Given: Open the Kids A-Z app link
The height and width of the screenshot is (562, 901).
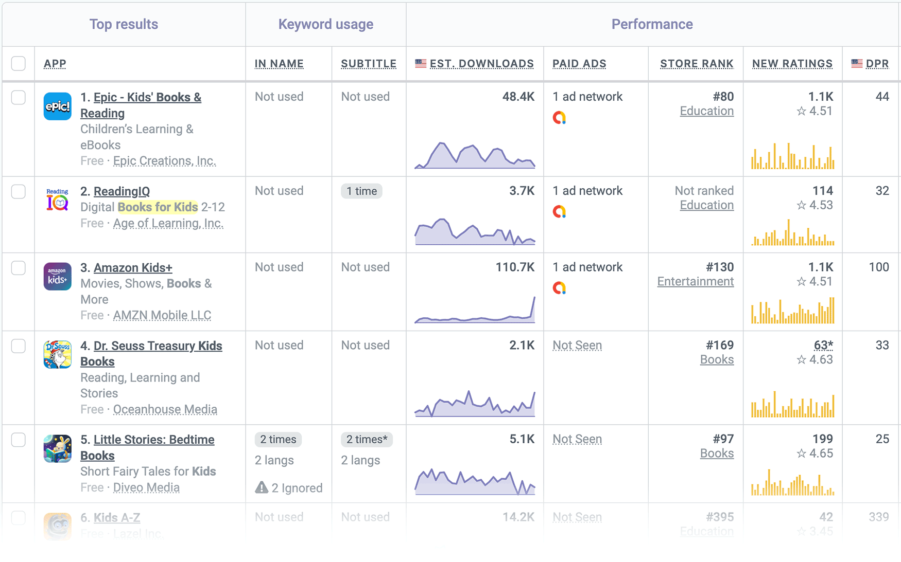Looking at the screenshot, I should [117, 518].
